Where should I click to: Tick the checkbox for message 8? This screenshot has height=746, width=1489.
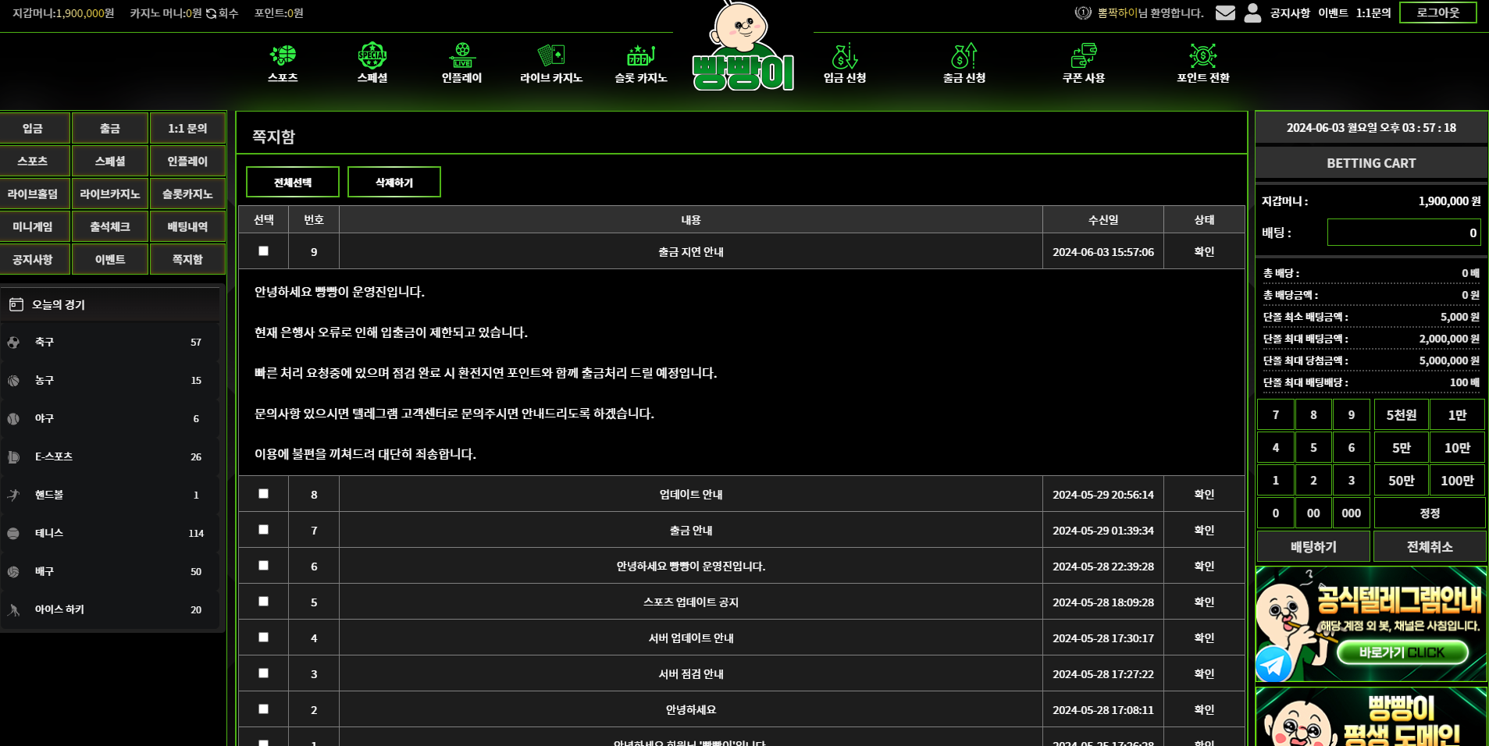264,494
